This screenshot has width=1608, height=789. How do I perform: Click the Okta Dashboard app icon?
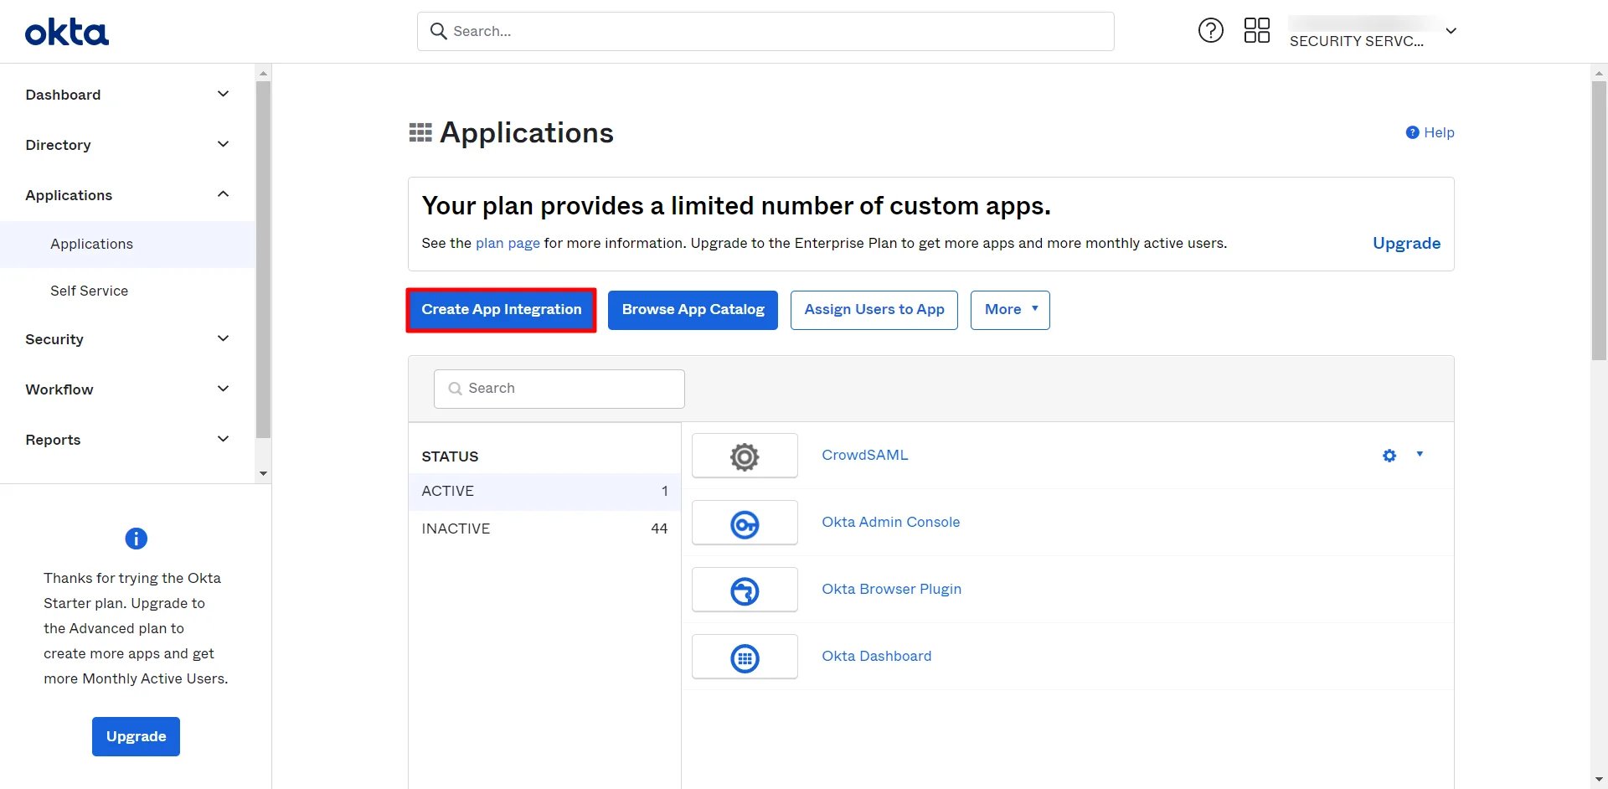pos(744,657)
